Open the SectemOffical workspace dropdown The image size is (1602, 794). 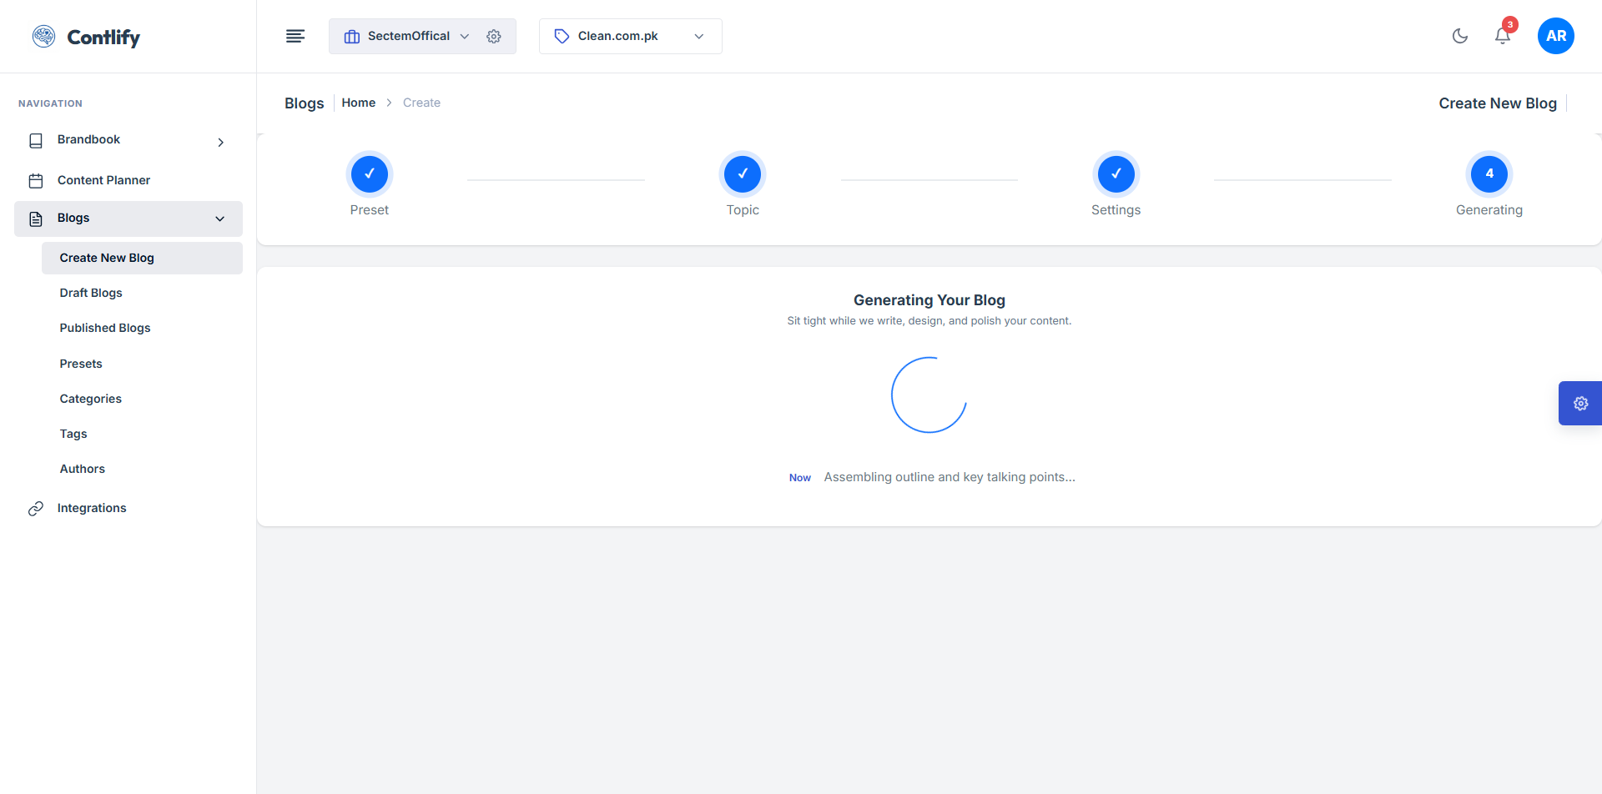point(408,37)
